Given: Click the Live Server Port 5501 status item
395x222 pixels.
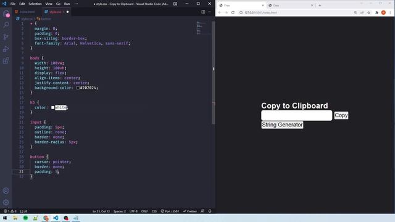Looking at the screenshot, I should (170, 211).
